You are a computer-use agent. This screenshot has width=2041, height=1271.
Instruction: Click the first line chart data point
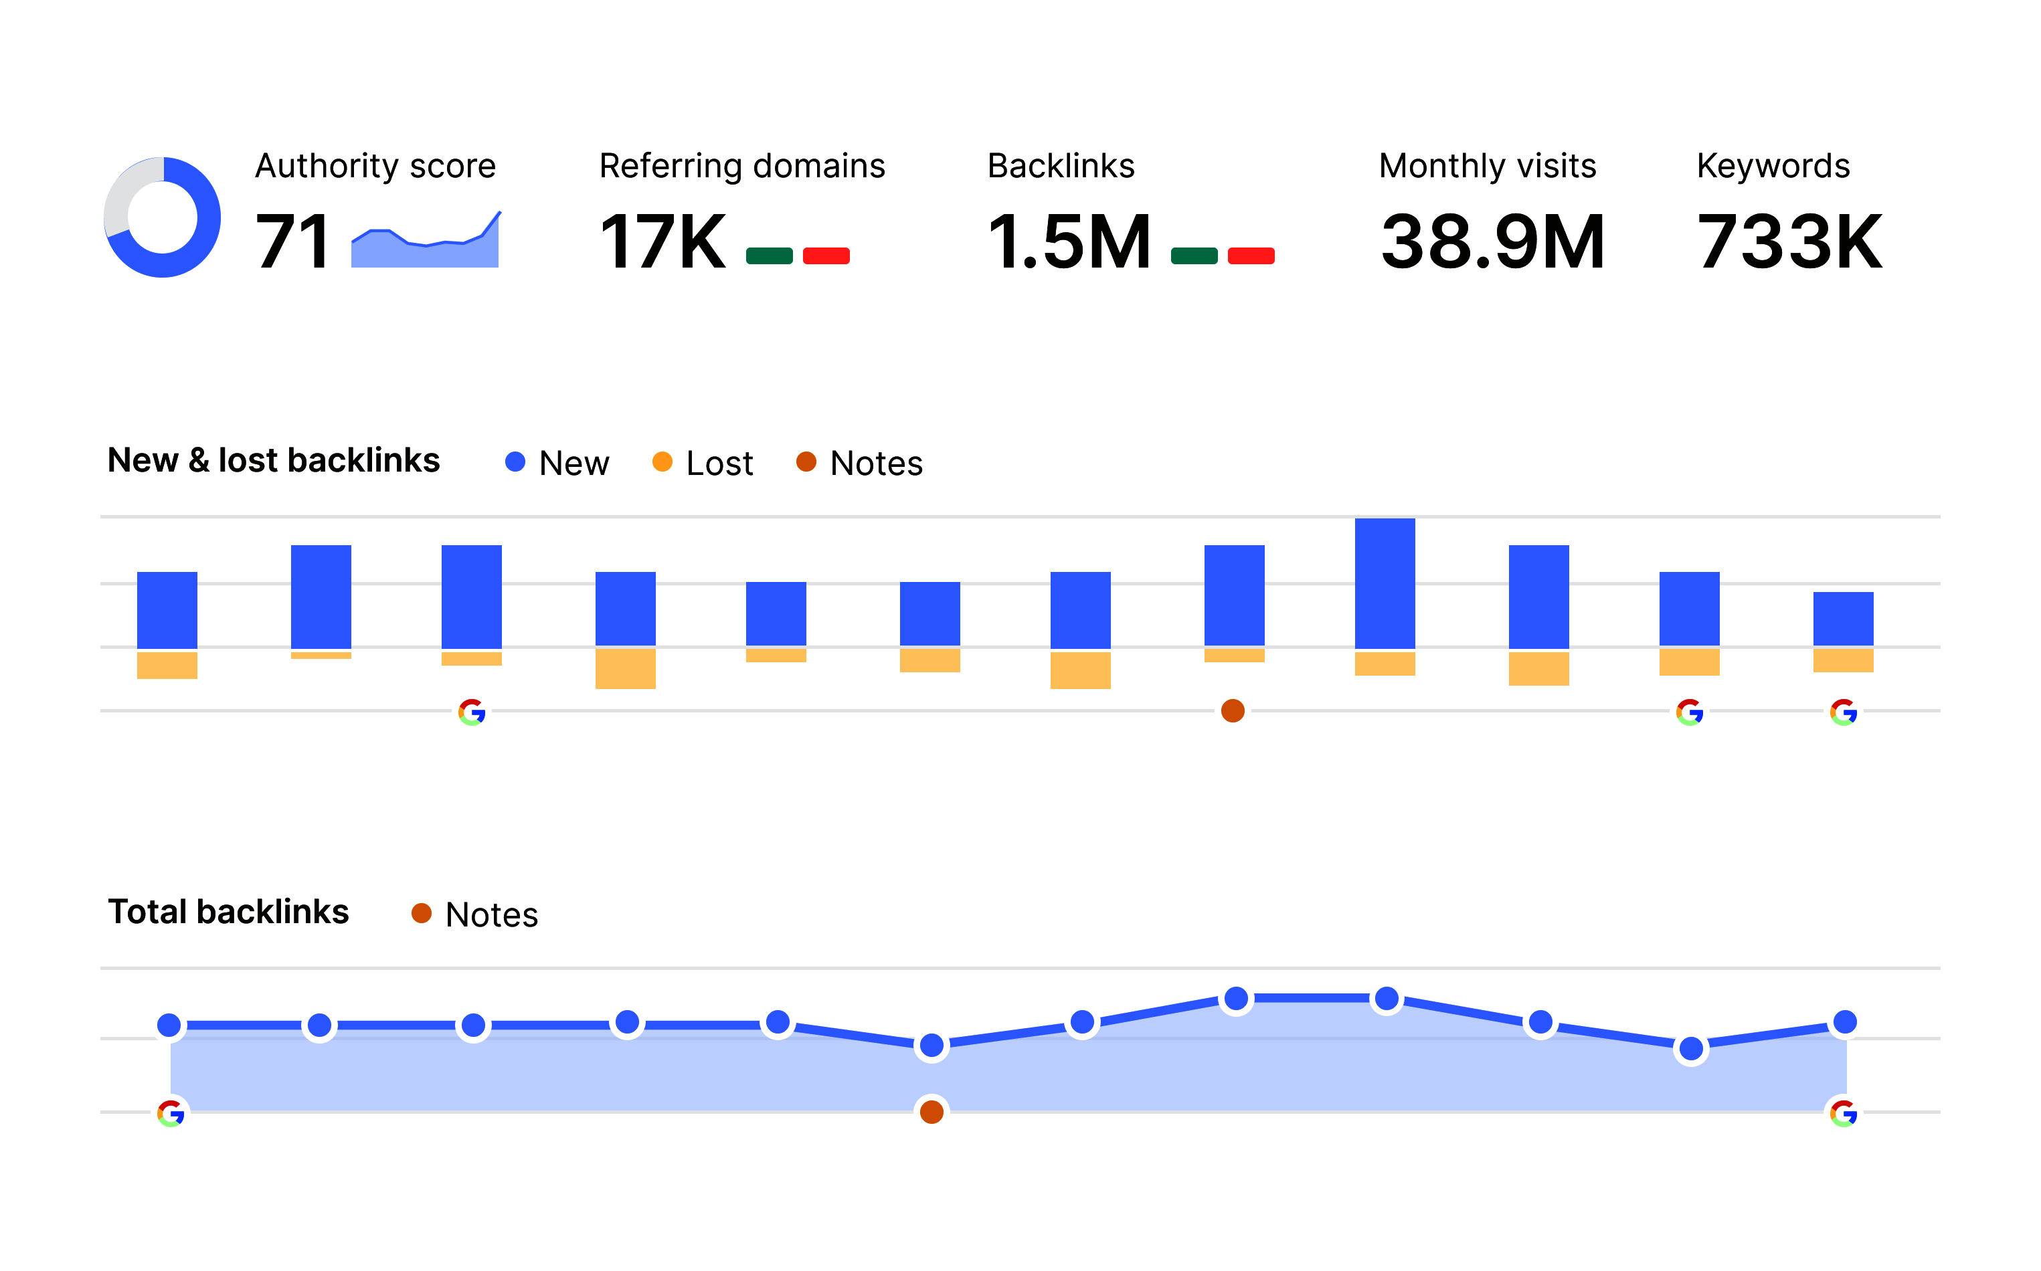click(x=169, y=1025)
